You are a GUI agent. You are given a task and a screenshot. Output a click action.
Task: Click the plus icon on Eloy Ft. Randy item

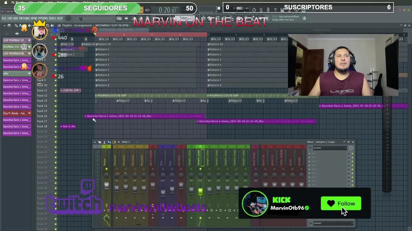click(29, 113)
